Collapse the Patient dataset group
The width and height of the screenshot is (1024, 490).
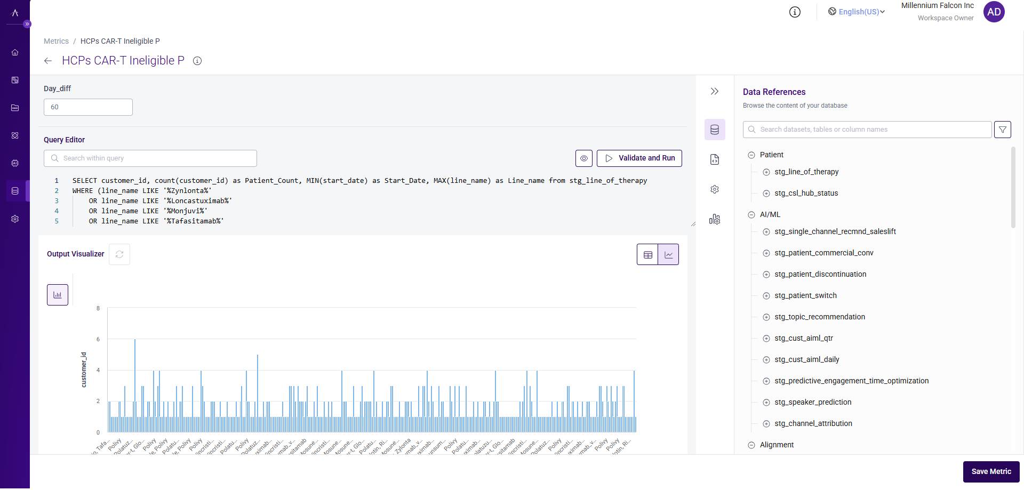pyautogui.click(x=752, y=155)
